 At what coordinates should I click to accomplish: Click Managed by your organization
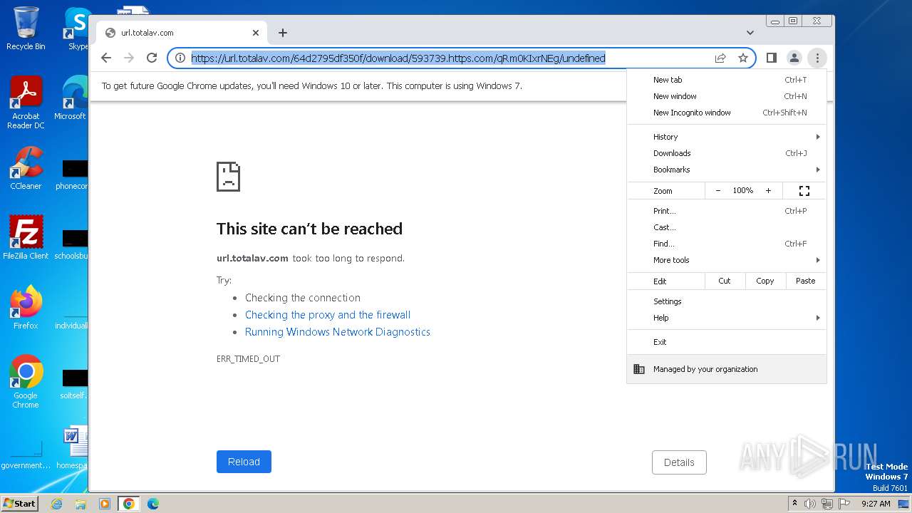point(727,369)
